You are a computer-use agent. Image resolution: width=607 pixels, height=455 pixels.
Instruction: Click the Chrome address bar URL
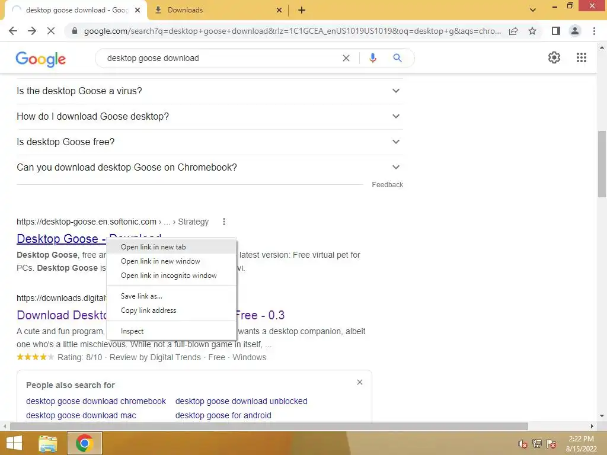pyautogui.click(x=292, y=31)
